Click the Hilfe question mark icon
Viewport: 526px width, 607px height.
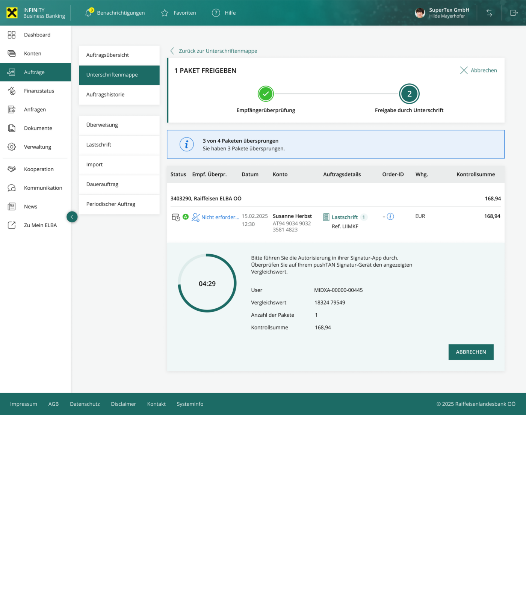coord(216,13)
